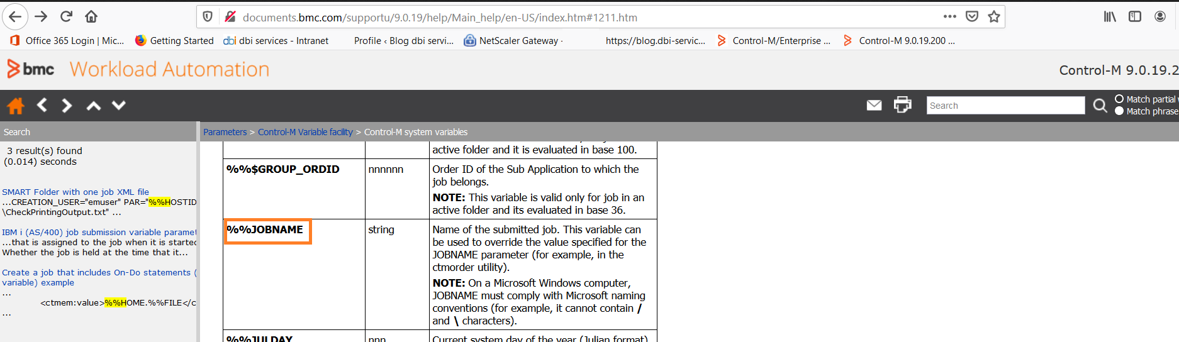
Task: Open Getting Started bookmark
Action: coord(175,40)
